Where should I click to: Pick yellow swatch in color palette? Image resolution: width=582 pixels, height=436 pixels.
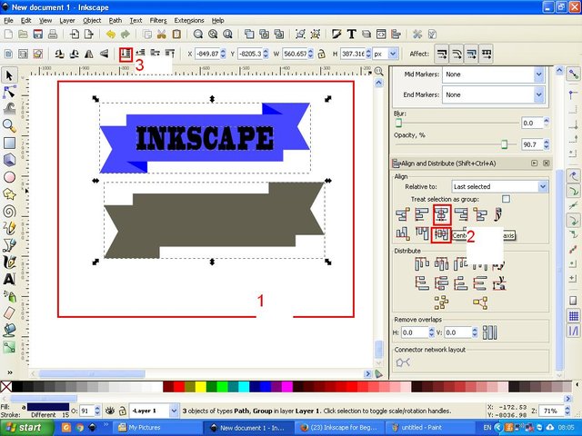click(201, 387)
